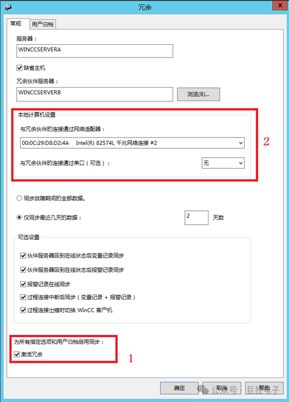Screen dimensions: 289x402
Task: Uncheck 伙伴服务器回到在线状态后变量记录同步
Action: pyautogui.click(x=23, y=256)
